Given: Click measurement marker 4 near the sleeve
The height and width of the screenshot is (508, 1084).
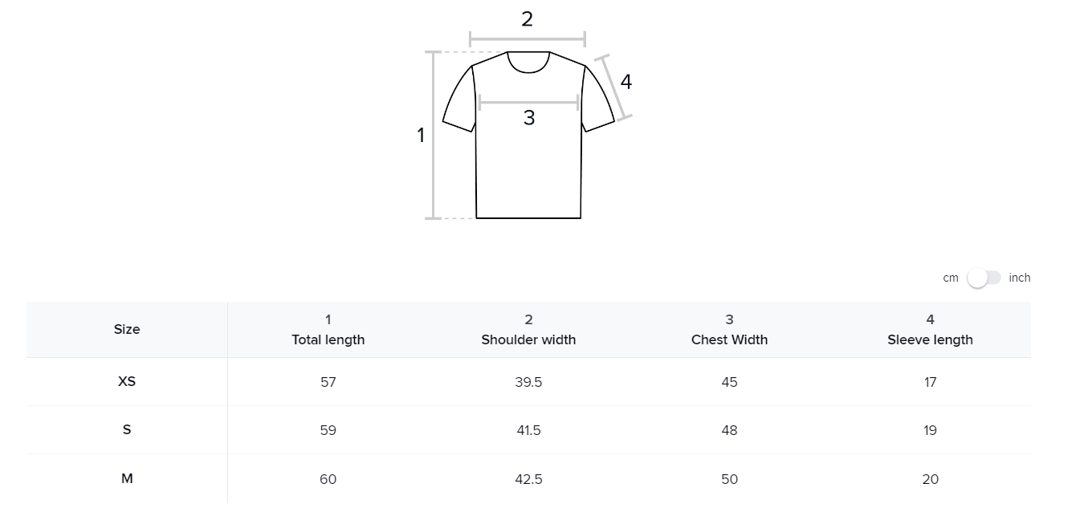Looking at the screenshot, I should (x=626, y=82).
